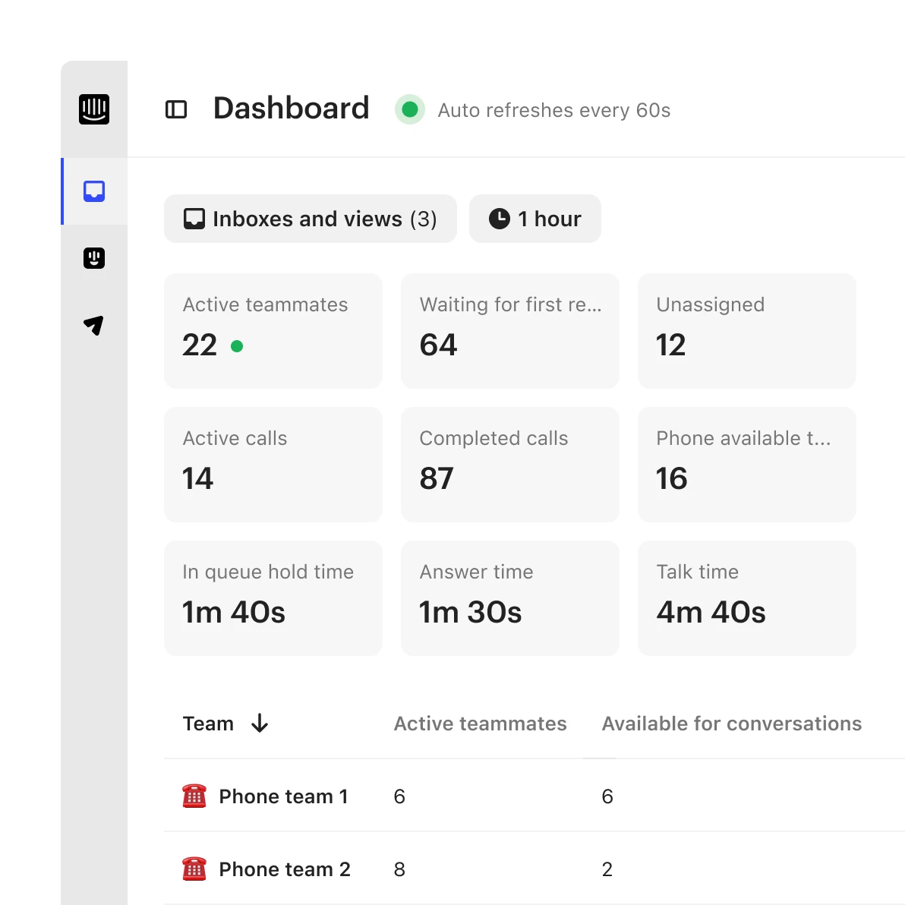The width and height of the screenshot is (905, 905).
Task: Open the Talk time card
Action: click(747, 598)
